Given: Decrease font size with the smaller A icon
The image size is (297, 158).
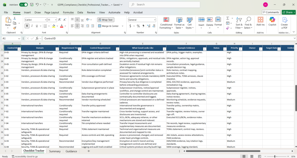Looking at the screenshot, I should point(65,20).
